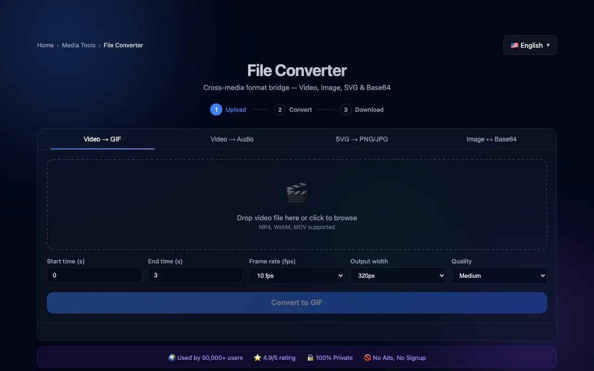The width and height of the screenshot is (594, 371).
Task: Click the Output width label
Action: (369, 261)
